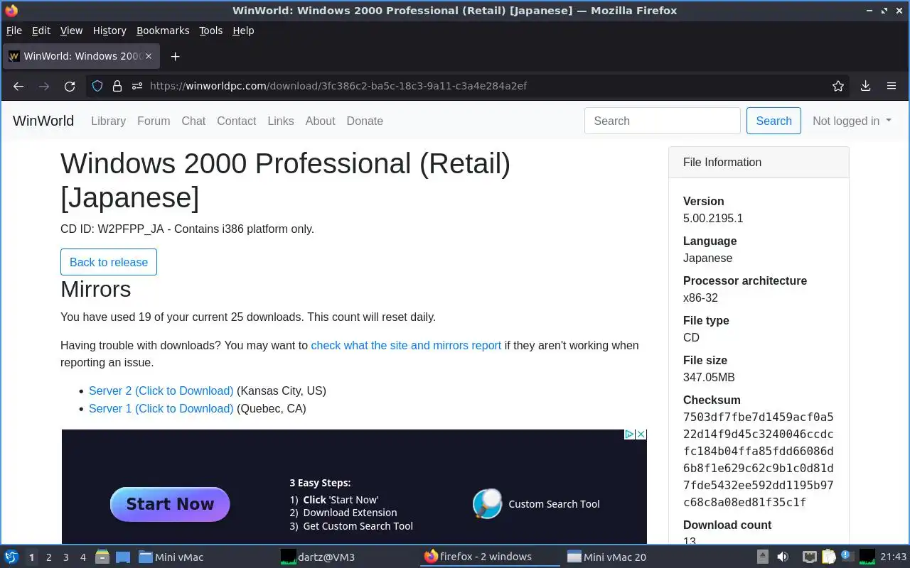Viewport: 910px width, 568px height.
Task: Click the update notification tray icon
Action: click(x=847, y=556)
